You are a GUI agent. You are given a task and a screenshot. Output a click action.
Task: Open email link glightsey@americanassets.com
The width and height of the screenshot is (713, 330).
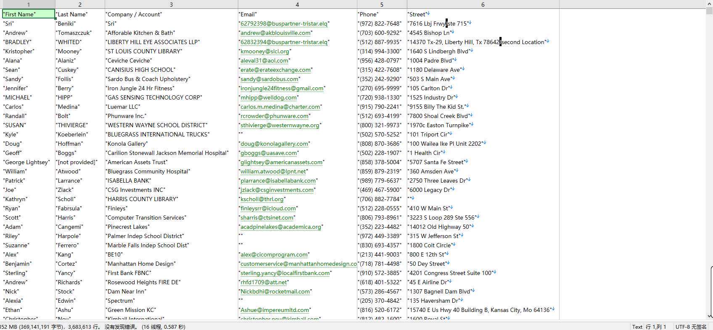282,162
